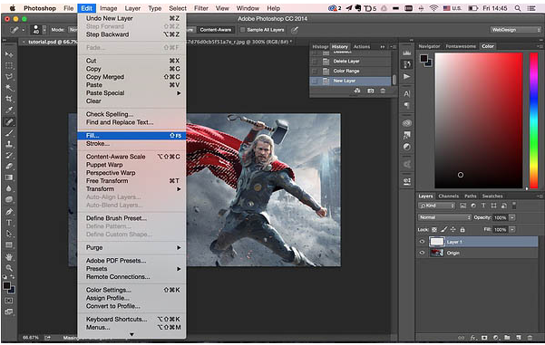Open the Normal blend mode dropdown

tap(444, 217)
